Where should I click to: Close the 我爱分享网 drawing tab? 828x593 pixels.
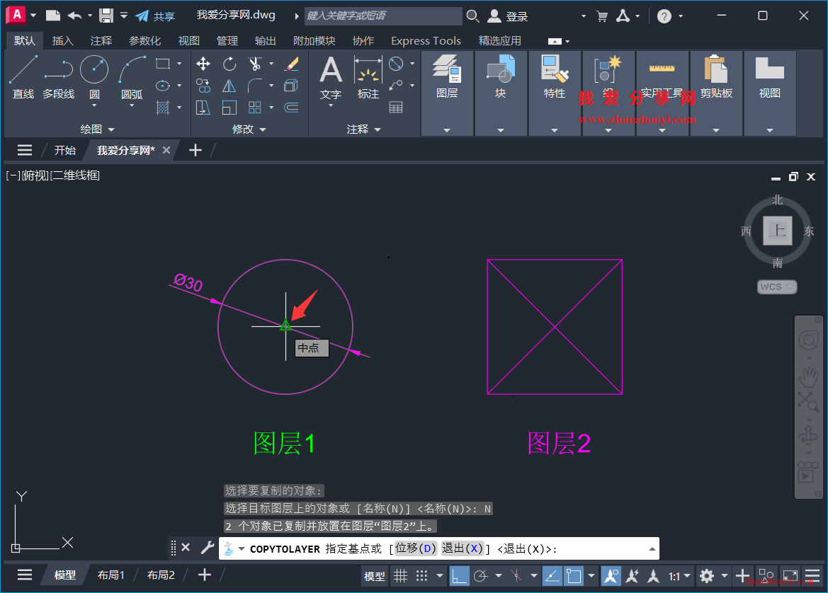click(166, 150)
